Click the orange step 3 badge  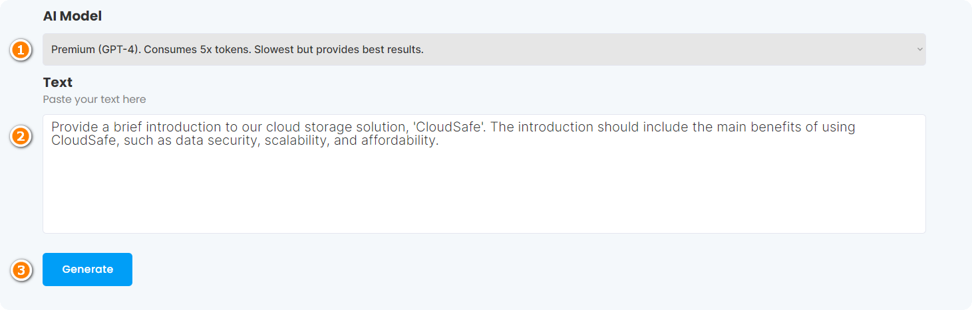pos(21,270)
